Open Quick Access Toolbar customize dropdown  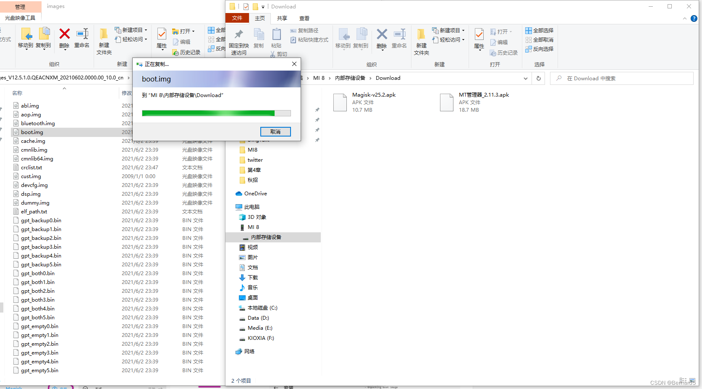point(263,7)
